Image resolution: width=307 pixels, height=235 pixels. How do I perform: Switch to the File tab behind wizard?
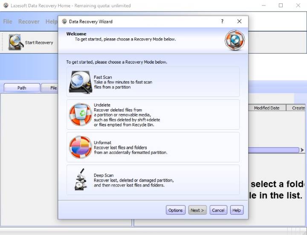(x=50, y=88)
